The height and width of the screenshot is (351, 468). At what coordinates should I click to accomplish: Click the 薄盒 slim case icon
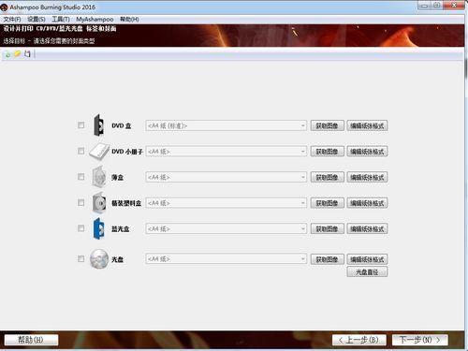(x=99, y=177)
